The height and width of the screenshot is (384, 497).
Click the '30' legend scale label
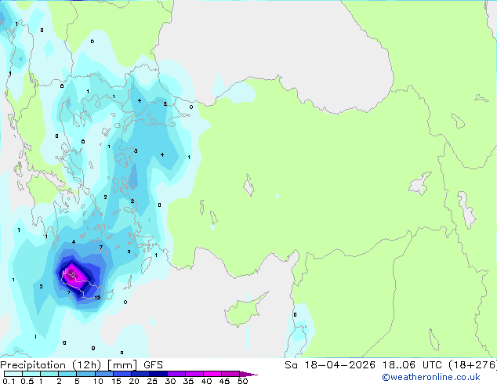[x=170, y=381]
